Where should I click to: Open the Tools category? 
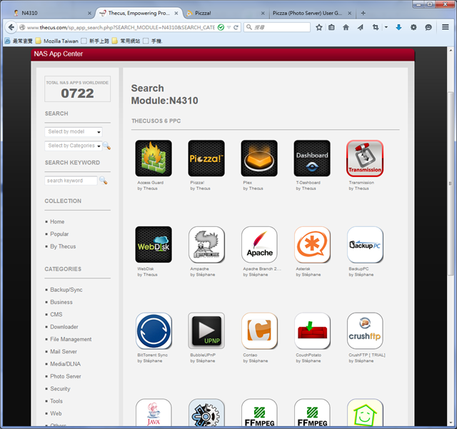[56, 401]
